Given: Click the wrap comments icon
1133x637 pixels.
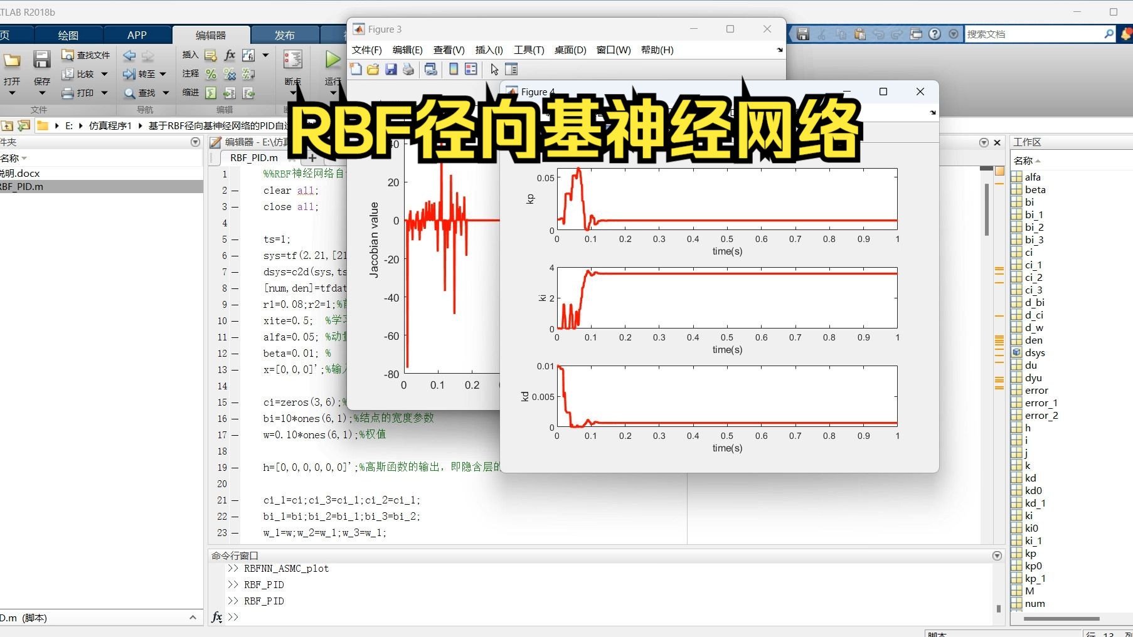Looking at the screenshot, I should [248, 74].
